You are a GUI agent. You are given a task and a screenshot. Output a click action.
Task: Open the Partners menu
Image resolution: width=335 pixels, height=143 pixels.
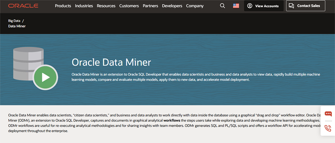pyautogui.click(x=150, y=6)
